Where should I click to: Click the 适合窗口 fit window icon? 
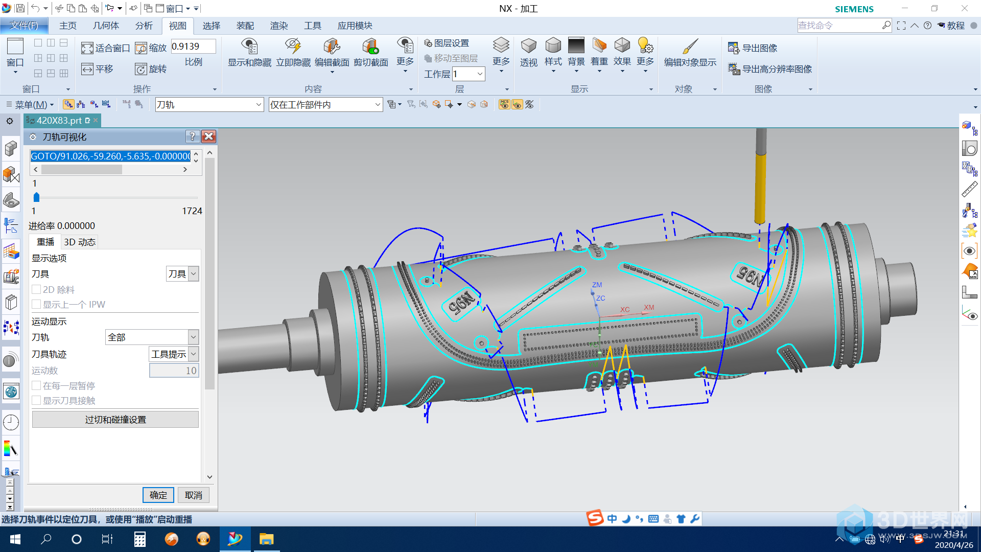[x=87, y=48]
